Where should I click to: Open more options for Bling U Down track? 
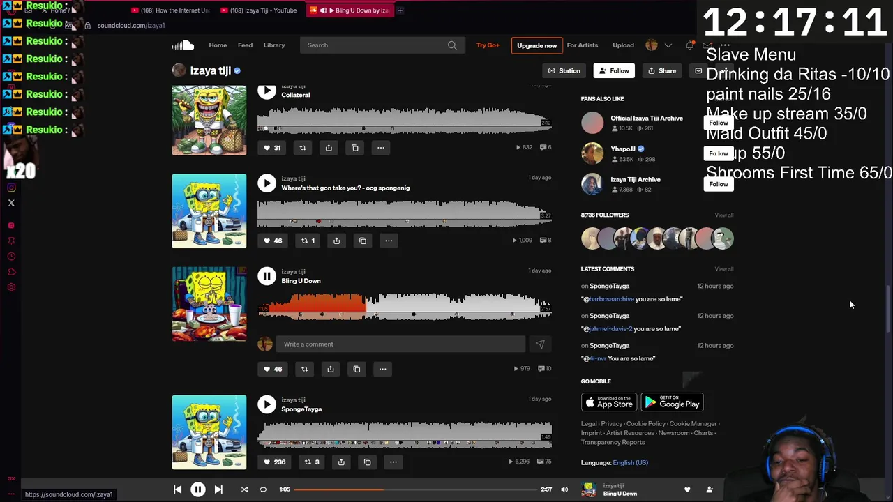point(382,369)
